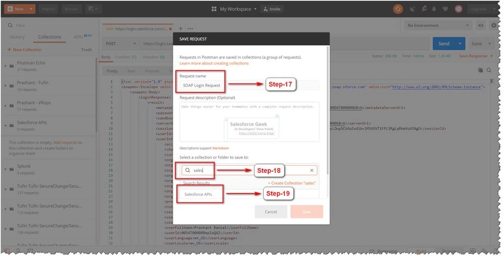The height and width of the screenshot is (257, 503).
Task: Open the Save Response dropdown
Action: [475, 56]
